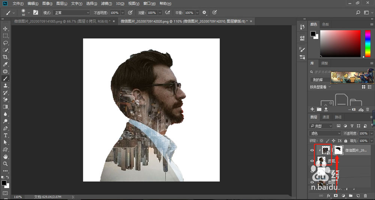Delete layer trash button in layers panel

365,196
